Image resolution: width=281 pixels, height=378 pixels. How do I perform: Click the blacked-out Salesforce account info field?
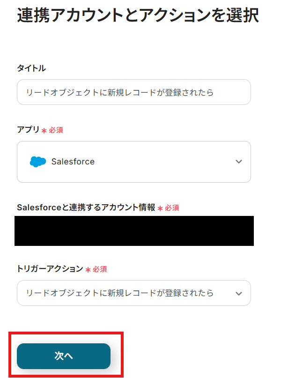click(134, 231)
